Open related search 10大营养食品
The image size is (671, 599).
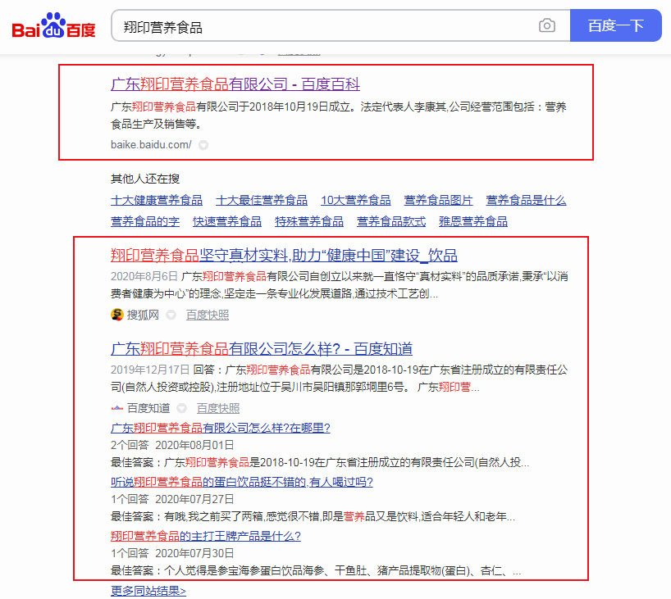click(x=356, y=200)
